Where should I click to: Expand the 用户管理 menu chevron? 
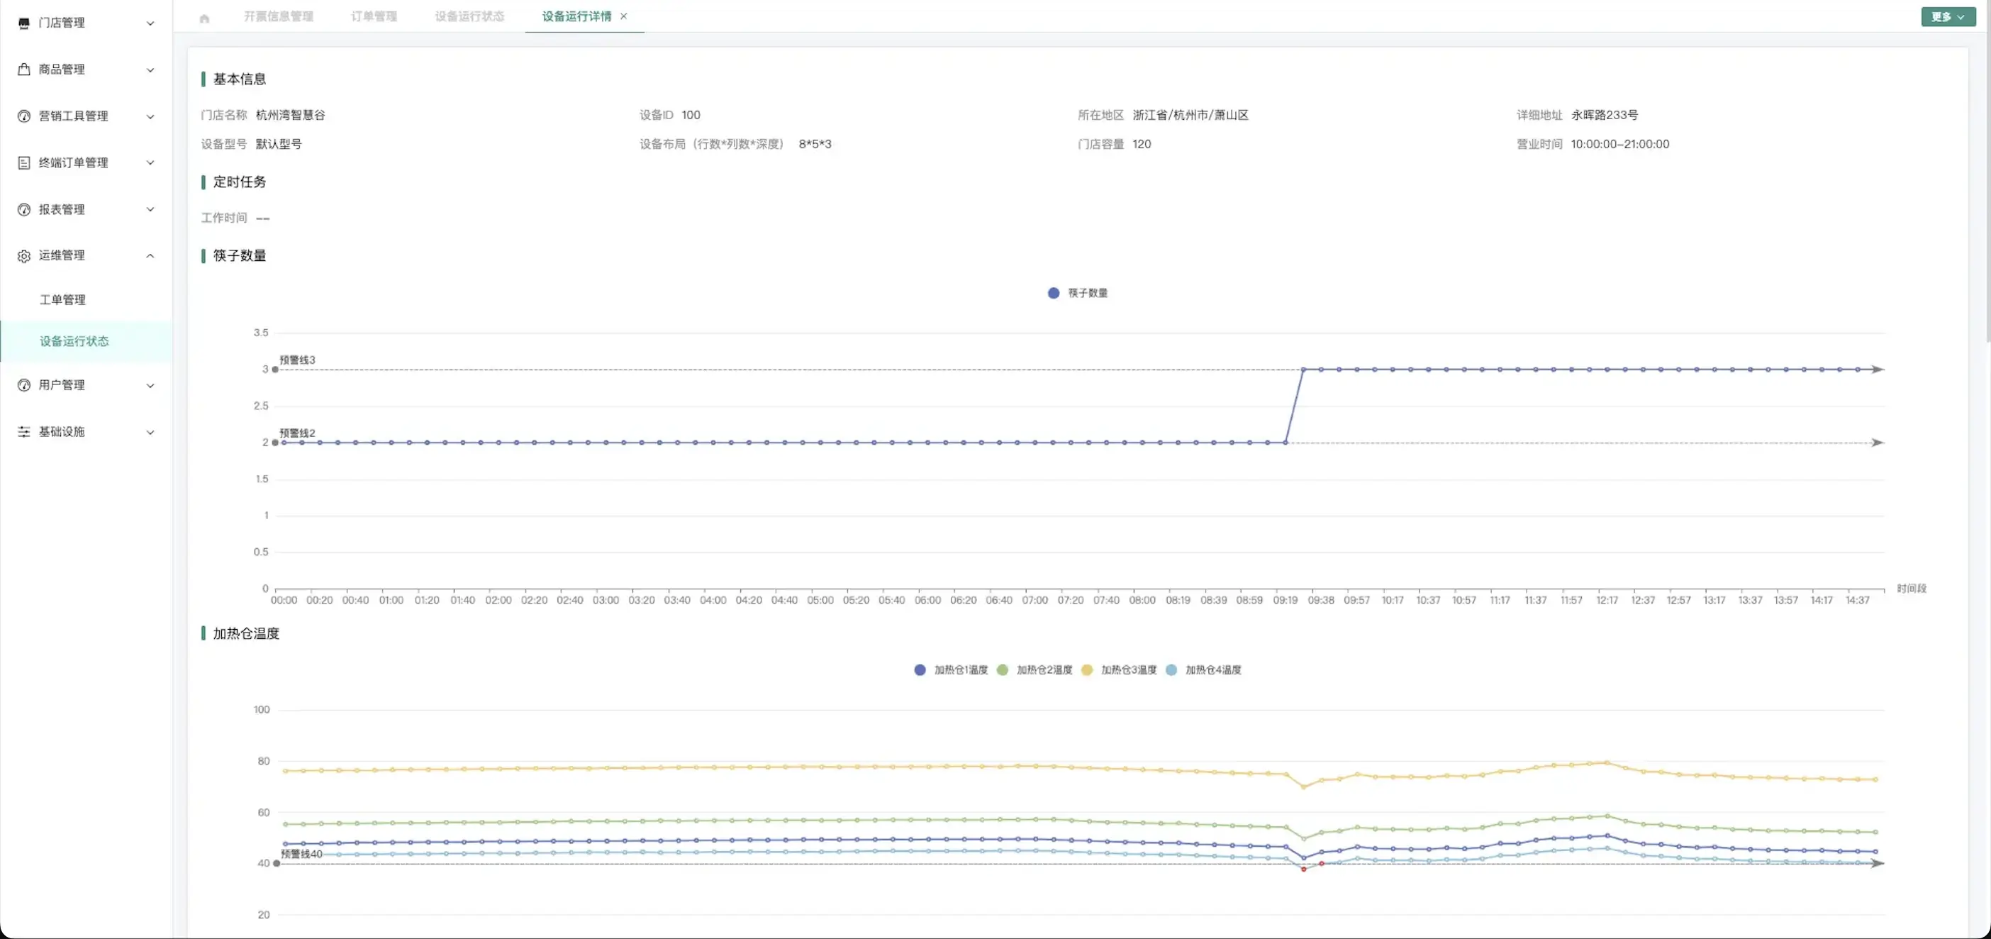(150, 386)
